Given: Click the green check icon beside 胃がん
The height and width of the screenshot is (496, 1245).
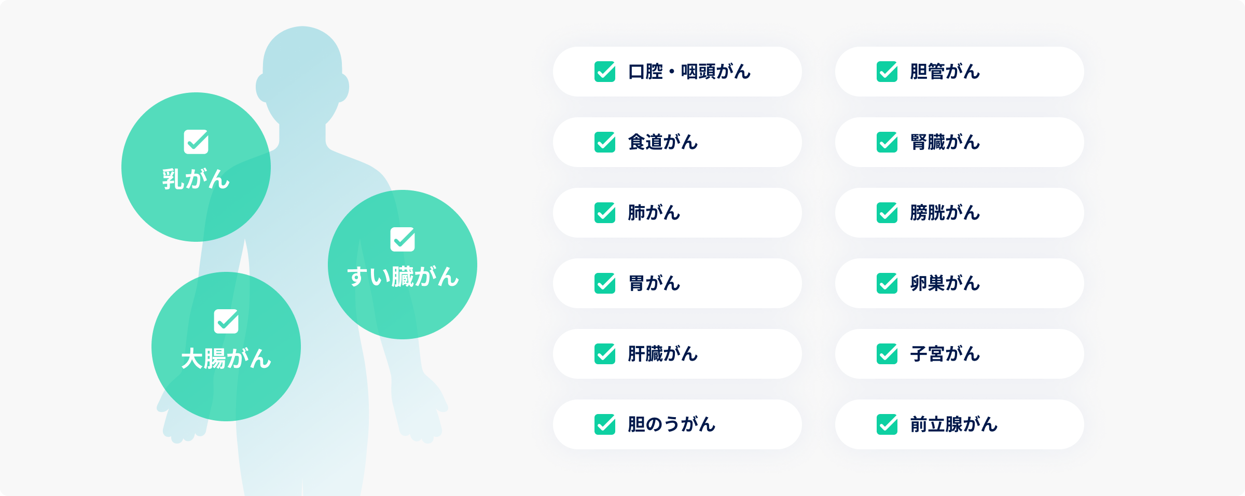Looking at the screenshot, I should click(605, 283).
